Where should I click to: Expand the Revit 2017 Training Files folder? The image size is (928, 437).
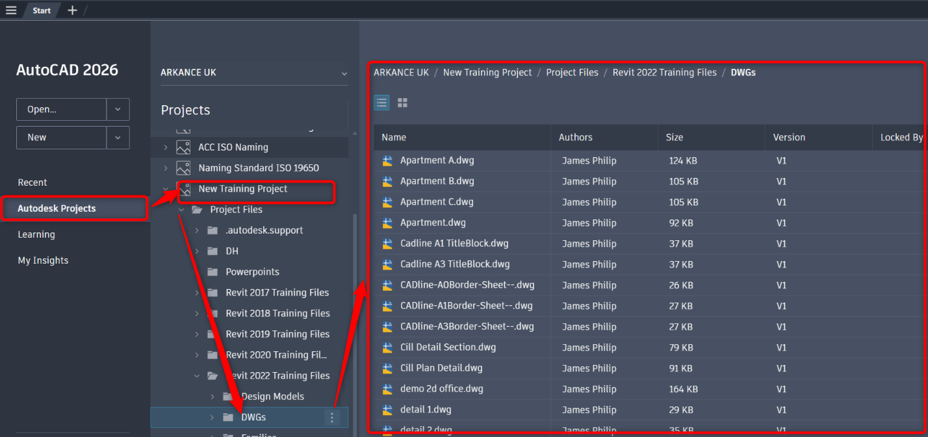197,293
